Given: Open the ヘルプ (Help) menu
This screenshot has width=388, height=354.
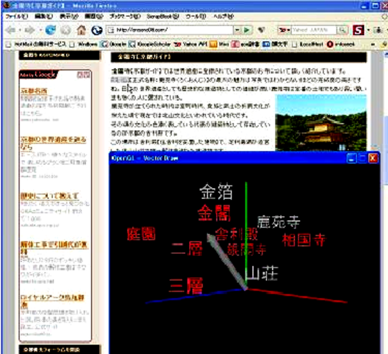Looking at the screenshot, I should click(x=224, y=16).
